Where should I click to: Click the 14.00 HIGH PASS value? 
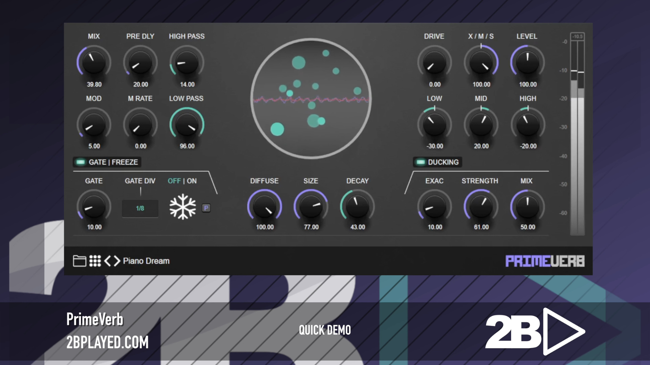(x=187, y=84)
